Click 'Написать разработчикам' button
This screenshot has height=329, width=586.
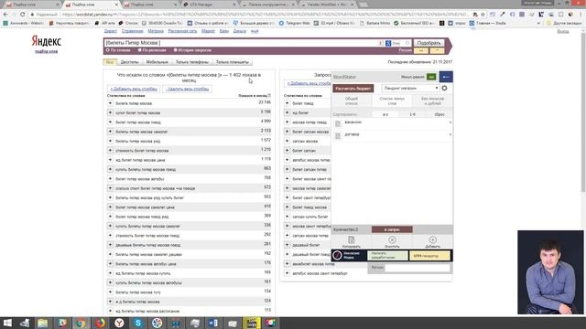(387, 256)
